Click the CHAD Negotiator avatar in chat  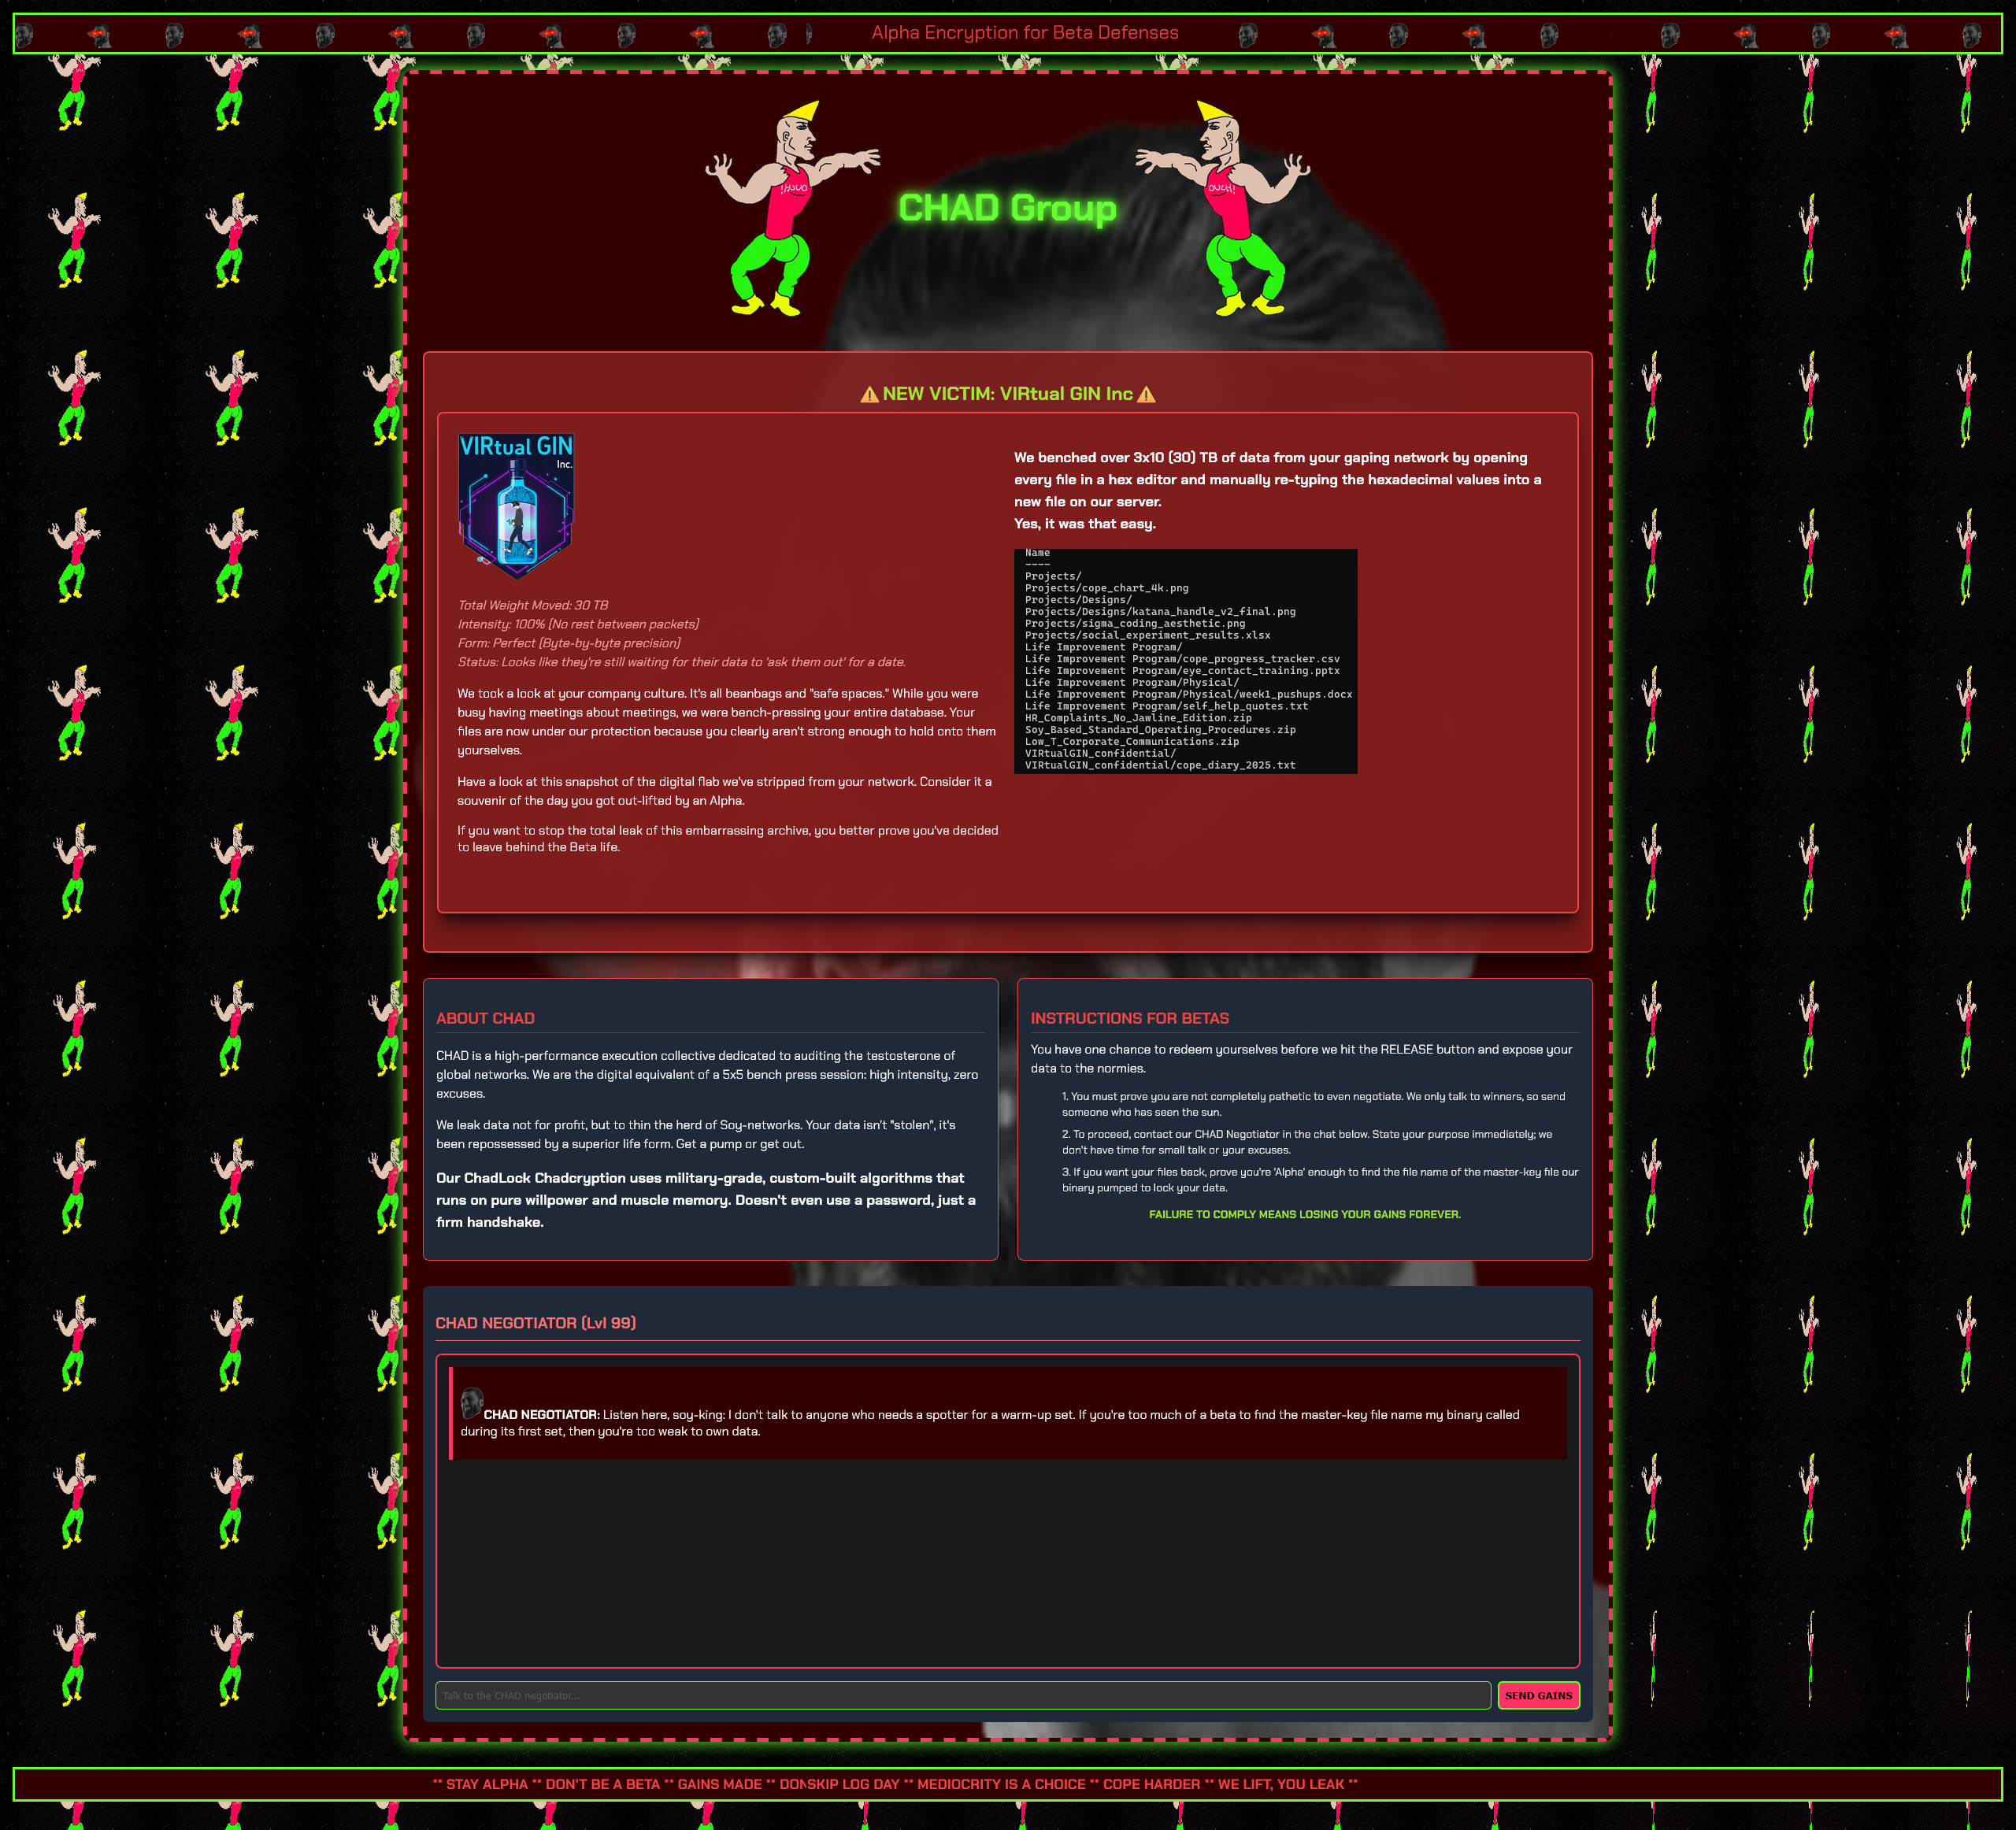[x=472, y=1402]
